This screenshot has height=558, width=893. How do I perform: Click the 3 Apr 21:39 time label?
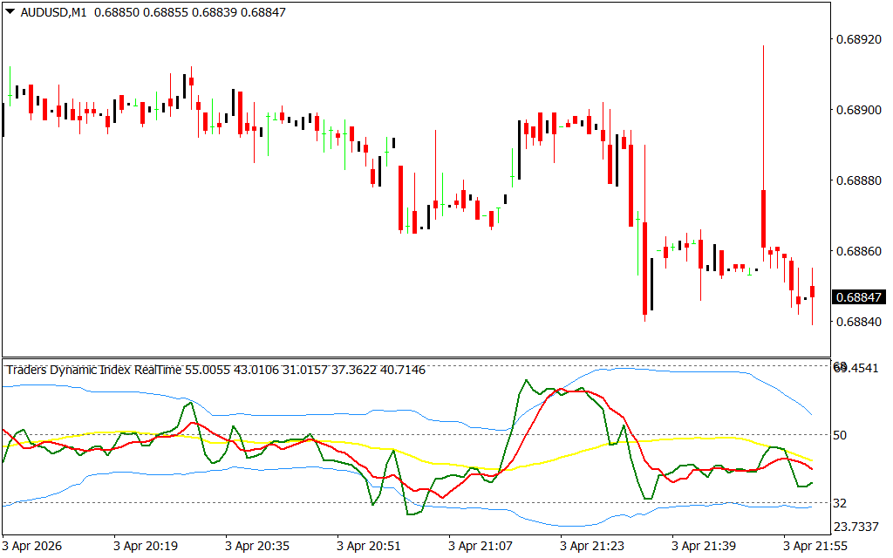click(705, 546)
